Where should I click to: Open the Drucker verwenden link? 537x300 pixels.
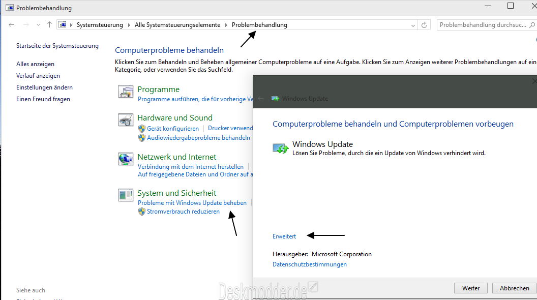(x=230, y=128)
